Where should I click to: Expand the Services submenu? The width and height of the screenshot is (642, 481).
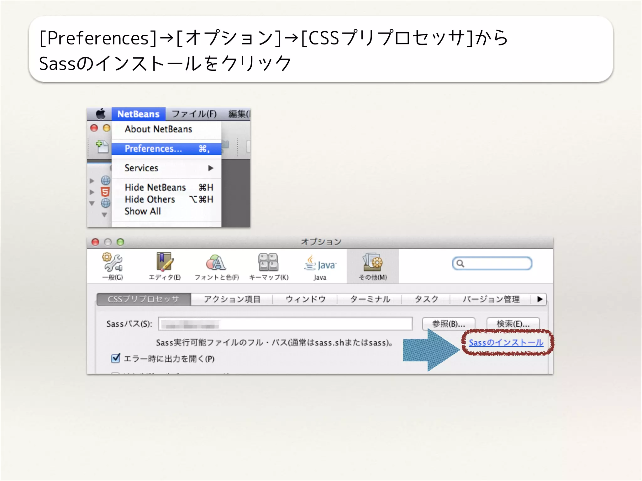(x=166, y=168)
